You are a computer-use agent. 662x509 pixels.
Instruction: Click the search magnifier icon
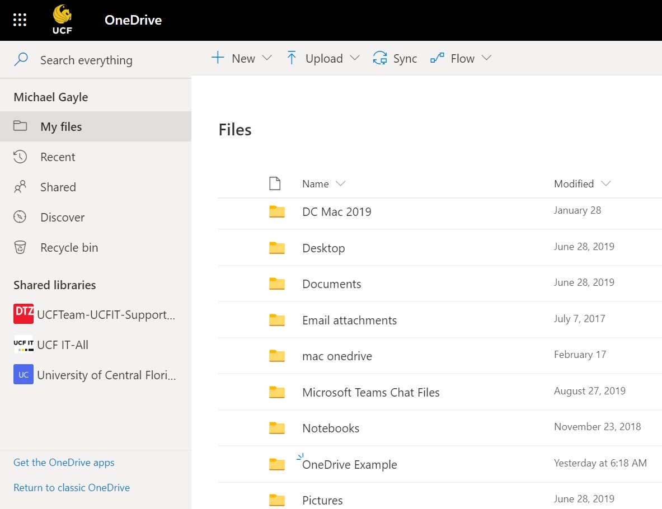[x=21, y=59]
